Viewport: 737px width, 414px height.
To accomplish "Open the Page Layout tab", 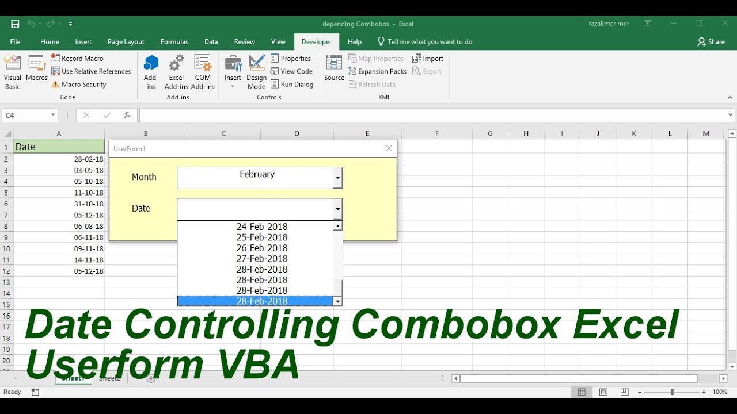I will tap(126, 42).
